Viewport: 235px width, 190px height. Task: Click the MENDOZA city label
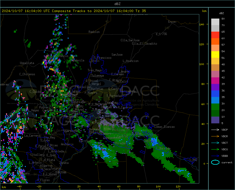tap(70, 96)
